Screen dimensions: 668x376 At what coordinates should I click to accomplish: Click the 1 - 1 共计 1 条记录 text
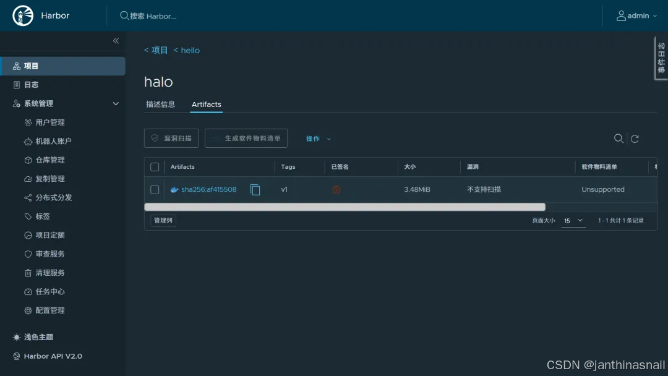[621, 221]
